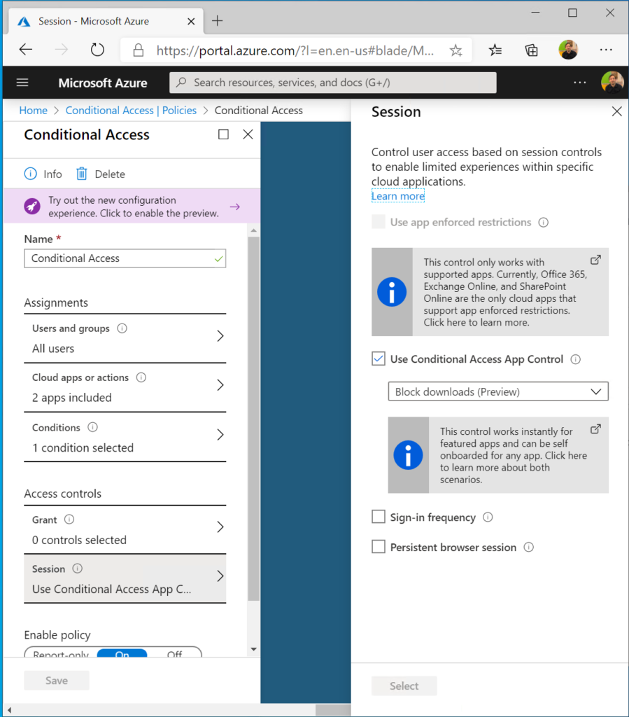629x717 pixels.
Task: Open the Azure portal hamburger menu
Action: [22, 83]
